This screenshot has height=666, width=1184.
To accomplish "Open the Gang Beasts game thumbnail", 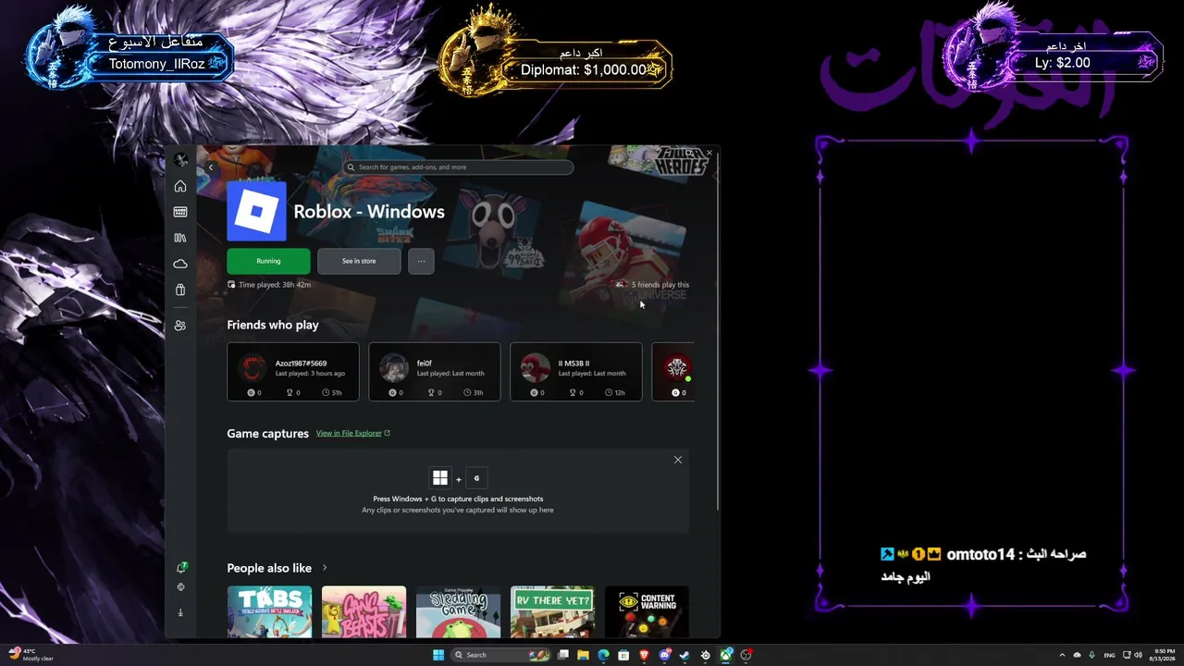I will 364,611.
